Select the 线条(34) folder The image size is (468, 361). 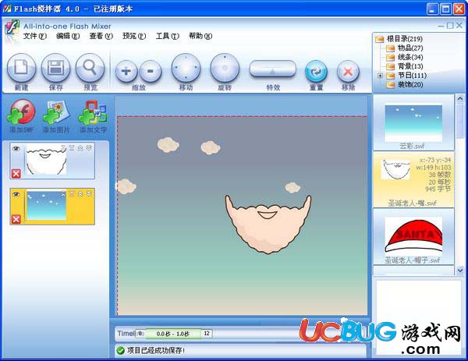410,57
